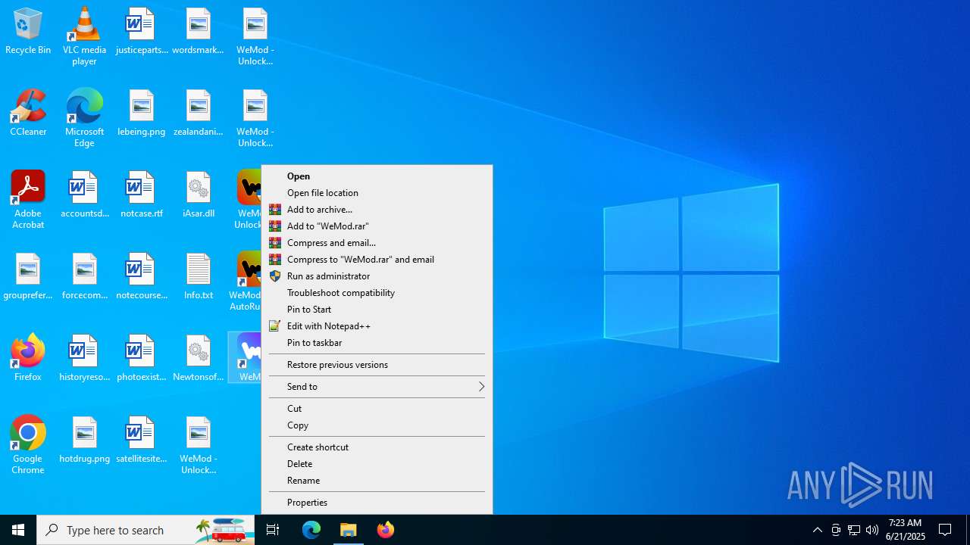Choose Copy from the context menu
This screenshot has width=970, height=545.
click(x=377, y=425)
